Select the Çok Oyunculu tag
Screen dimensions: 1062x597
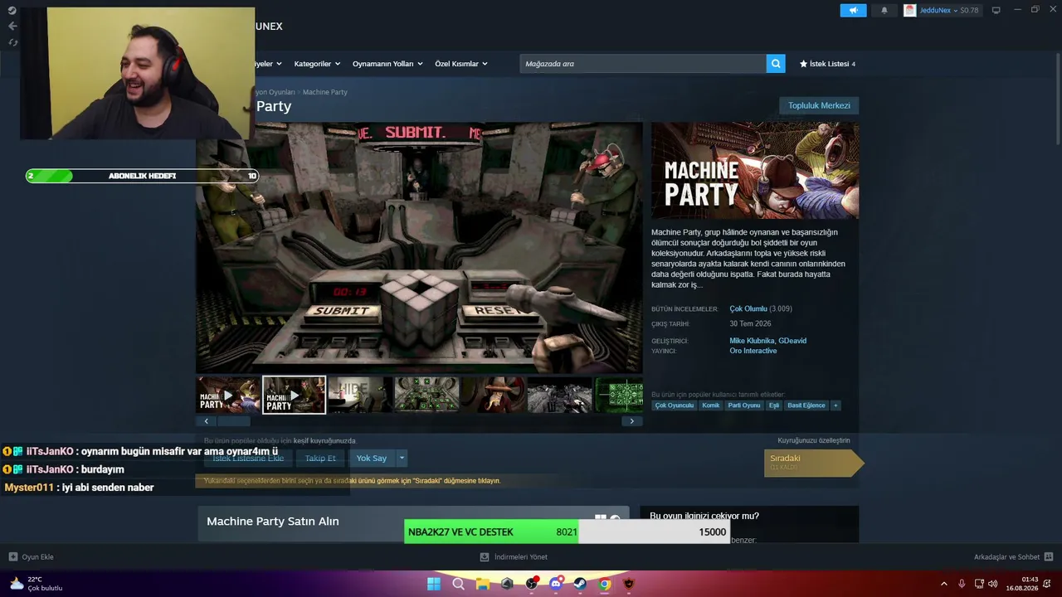pos(675,405)
